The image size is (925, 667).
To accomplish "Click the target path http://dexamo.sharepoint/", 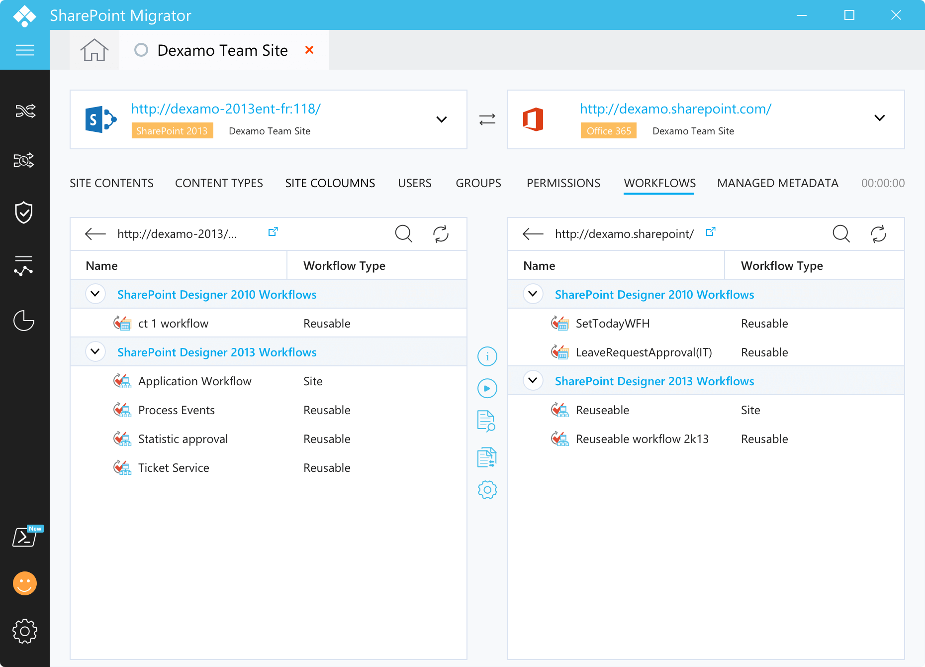I will [x=624, y=234].
